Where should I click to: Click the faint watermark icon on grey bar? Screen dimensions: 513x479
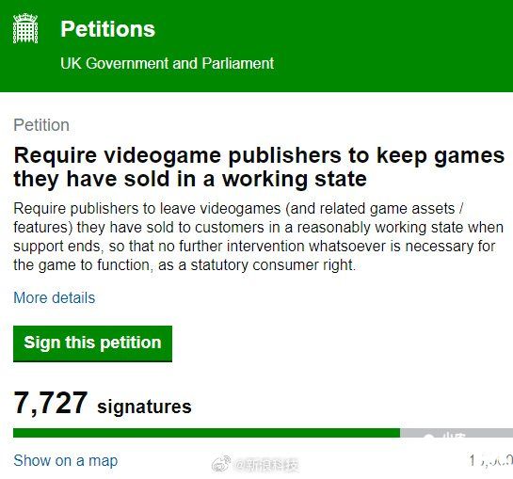(429, 436)
